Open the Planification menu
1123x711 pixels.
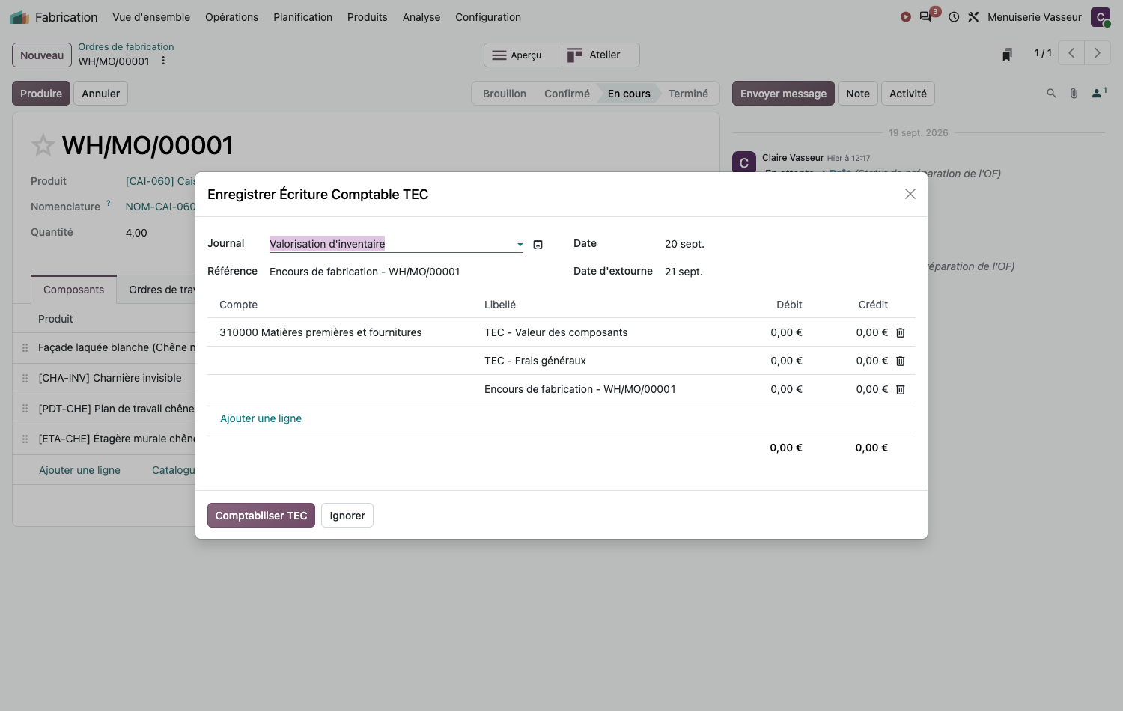(302, 17)
